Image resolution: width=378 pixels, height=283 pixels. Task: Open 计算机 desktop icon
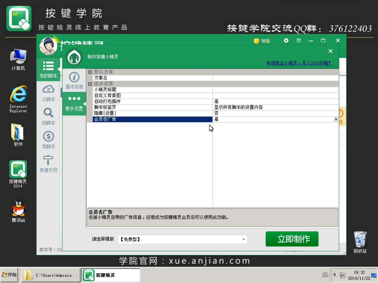click(x=18, y=59)
